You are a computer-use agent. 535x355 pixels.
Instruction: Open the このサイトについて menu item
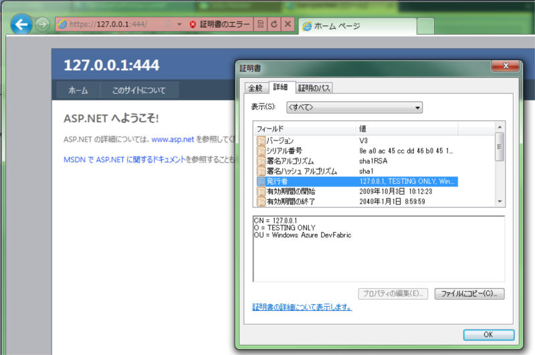click(139, 90)
